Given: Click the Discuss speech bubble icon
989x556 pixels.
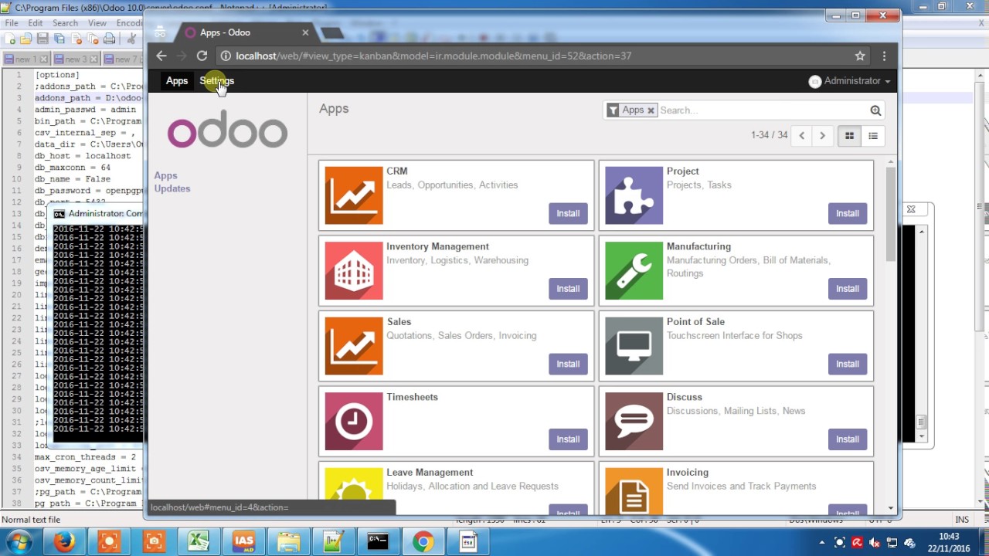Looking at the screenshot, I should (634, 421).
